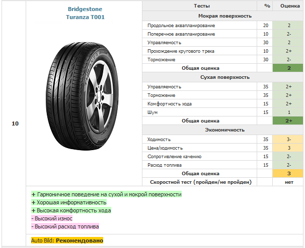Click the 'Ходимость' row label
305x248 pixels.
pyautogui.click(x=159, y=140)
